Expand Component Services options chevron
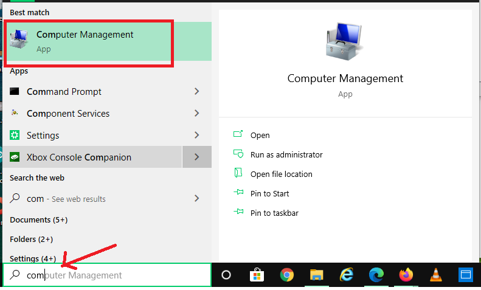The width and height of the screenshot is (481, 290). click(196, 113)
